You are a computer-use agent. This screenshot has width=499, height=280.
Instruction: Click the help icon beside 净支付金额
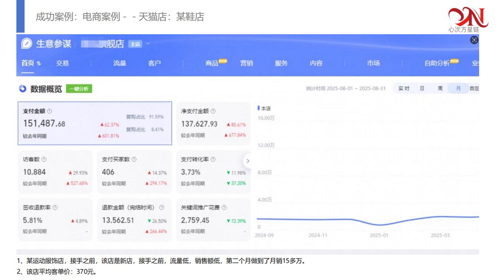pos(213,111)
